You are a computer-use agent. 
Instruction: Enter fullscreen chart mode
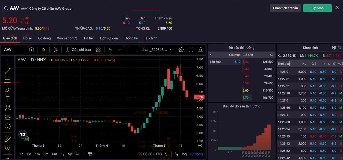pos(191,50)
